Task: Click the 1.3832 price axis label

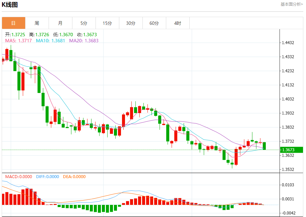Action: point(288,127)
